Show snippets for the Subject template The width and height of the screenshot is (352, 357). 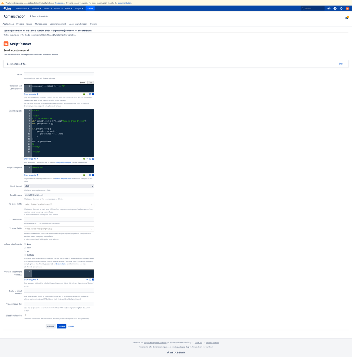30,175
